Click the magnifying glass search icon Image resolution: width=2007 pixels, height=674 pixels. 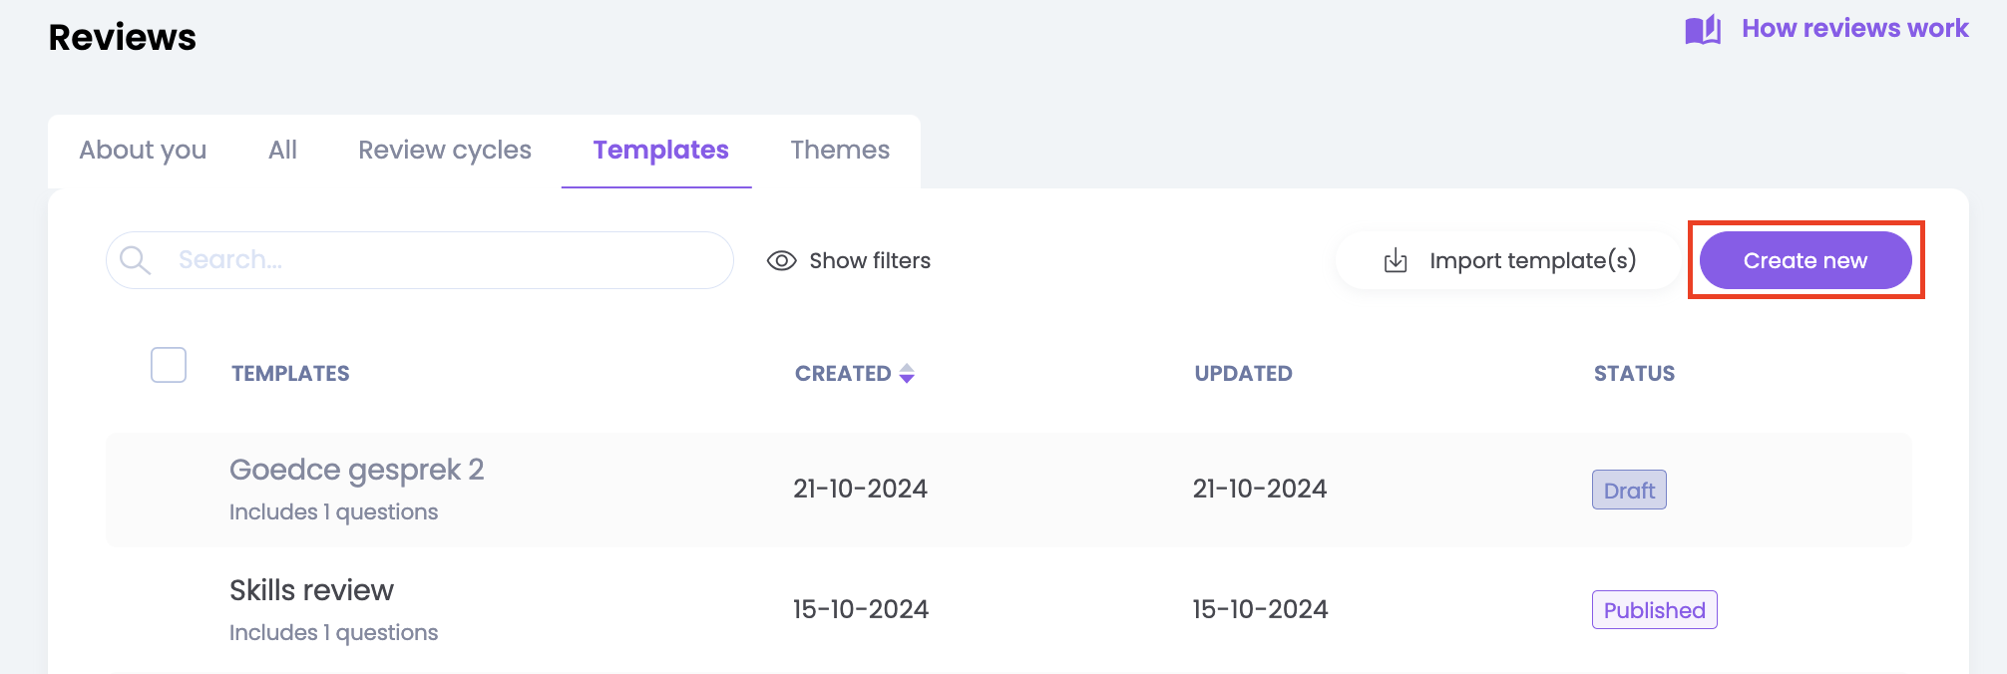tap(135, 260)
